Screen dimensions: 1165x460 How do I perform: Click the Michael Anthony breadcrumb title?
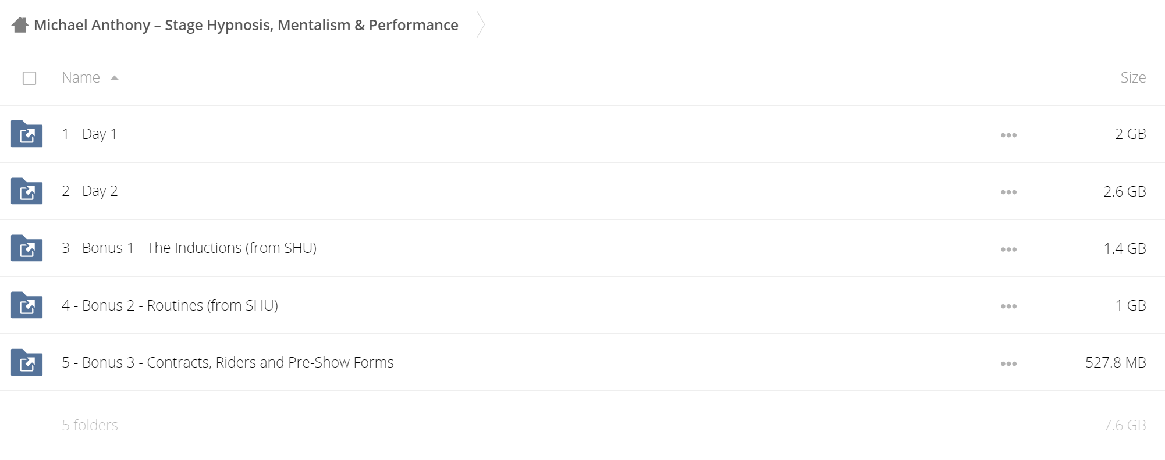click(x=246, y=25)
